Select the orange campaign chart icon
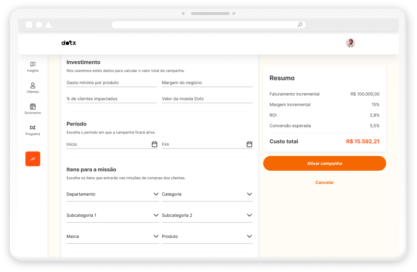Screen dimensions: 417x272 [x=33, y=159]
